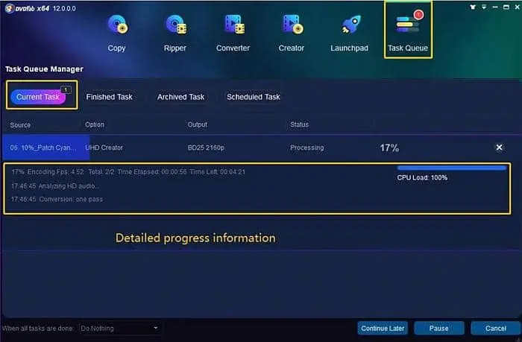
Task: Click the DVDFab logo icon
Action: [x=9, y=8]
